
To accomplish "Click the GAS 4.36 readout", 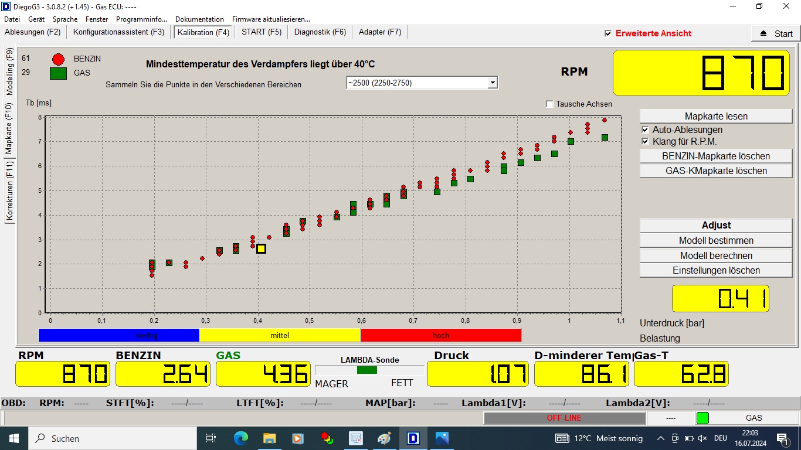I will coord(263,374).
